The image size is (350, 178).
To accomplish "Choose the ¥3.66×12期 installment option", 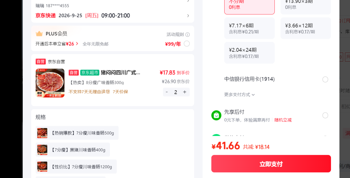I will pos(306,28).
